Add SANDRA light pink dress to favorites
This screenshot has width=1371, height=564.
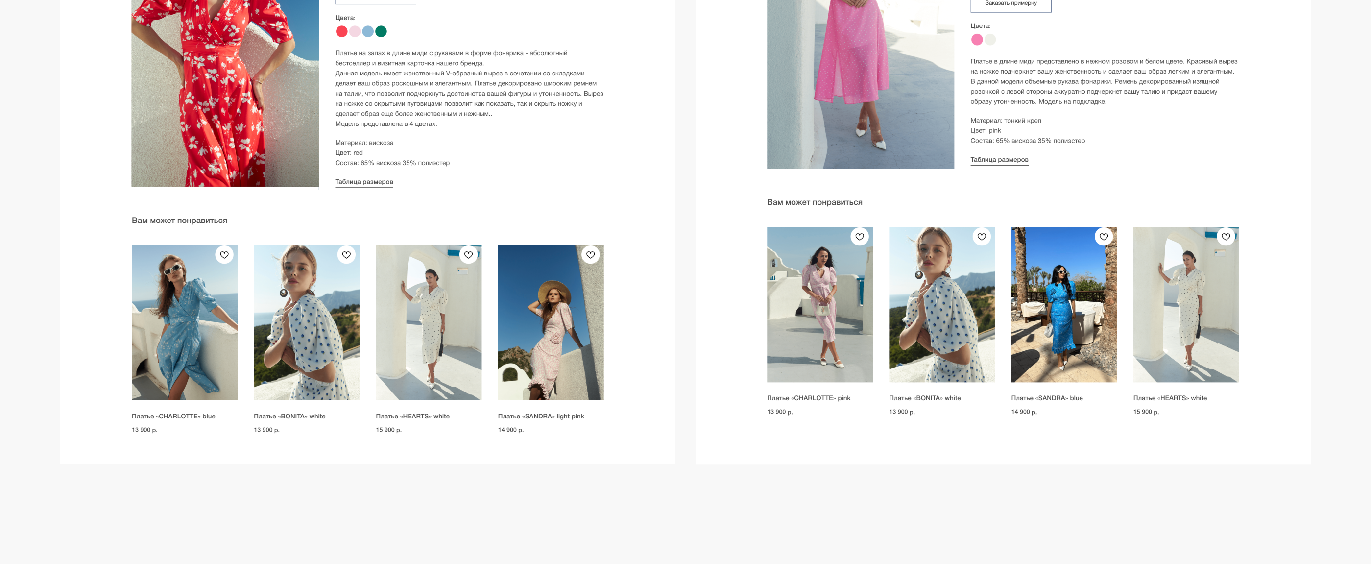point(590,255)
